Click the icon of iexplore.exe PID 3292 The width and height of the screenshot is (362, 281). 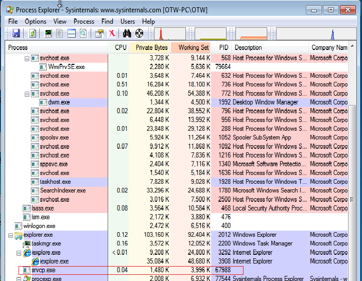coord(27,253)
